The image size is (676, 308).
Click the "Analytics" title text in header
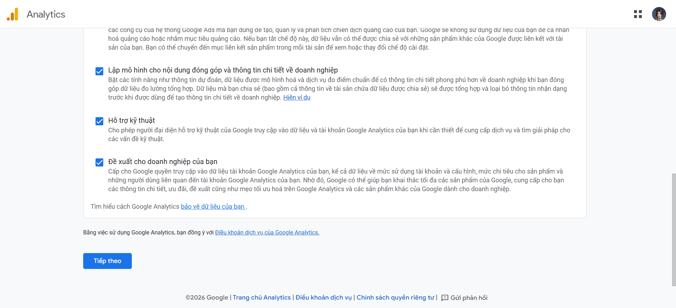point(46,14)
